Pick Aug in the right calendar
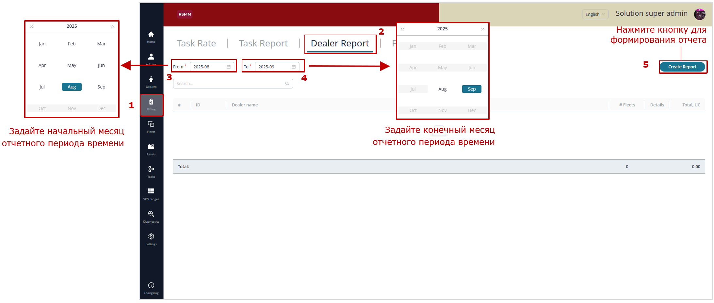This screenshot has height=303, width=714. (x=442, y=89)
